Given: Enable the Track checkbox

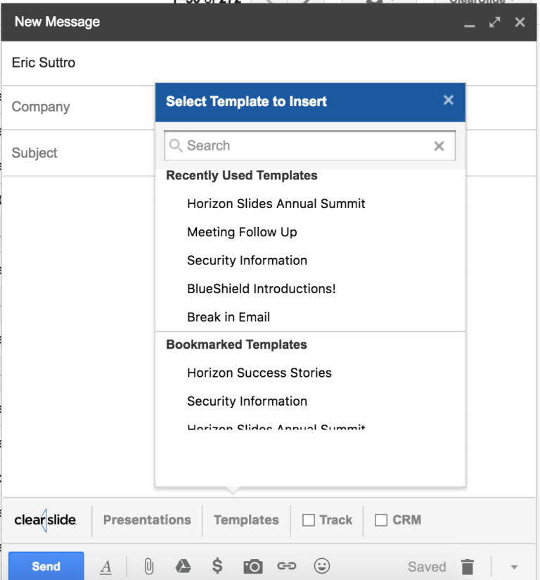Looking at the screenshot, I should click(x=309, y=520).
